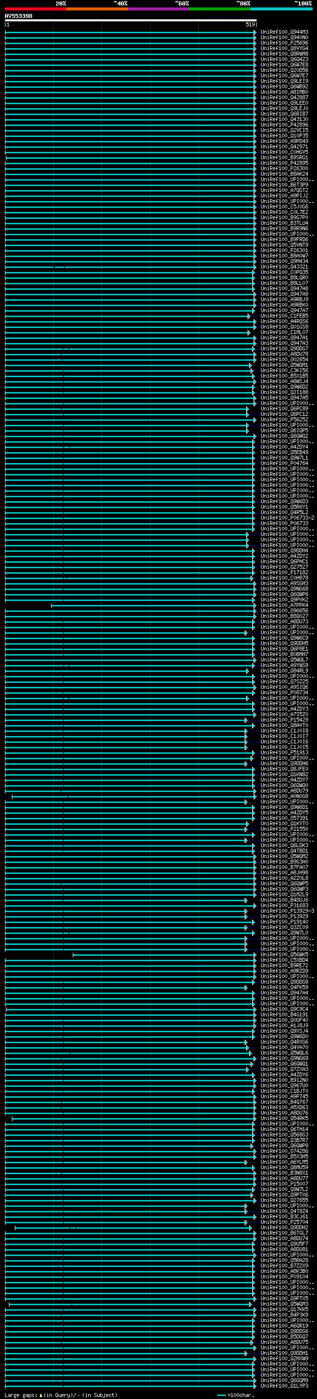Open hit UniRef100_Q944M3
The height and width of the screenshot is (1399, 317).
(284, 32)
